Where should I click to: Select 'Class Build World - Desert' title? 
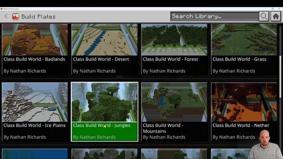[x=101, y=59]
